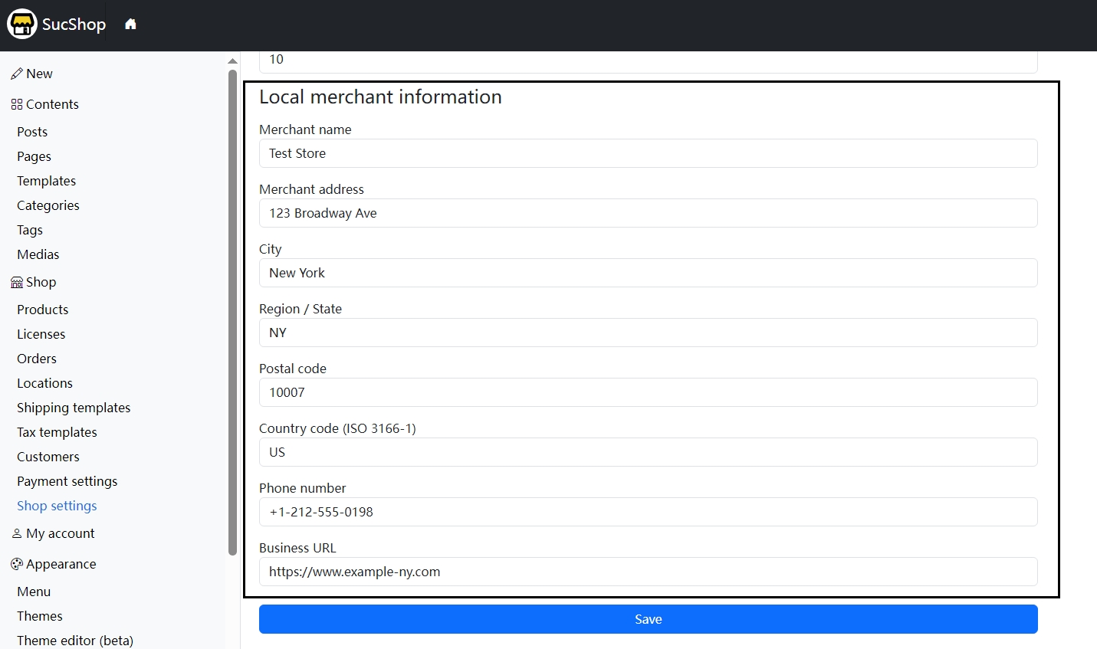The width and height of the screenshot is (1097, 649).
Task: Go to Payment settings
Action: (x=67, y=481)
